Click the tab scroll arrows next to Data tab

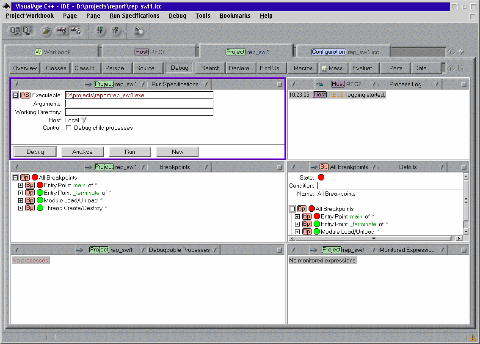(451, 68)
